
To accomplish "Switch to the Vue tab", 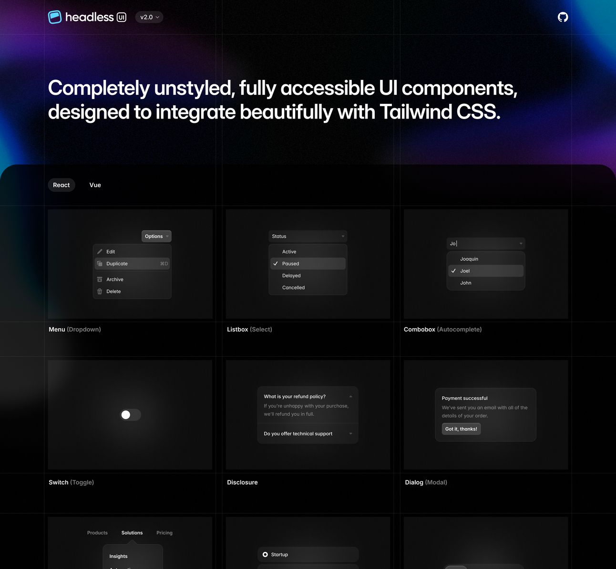I will click(95, 185).
